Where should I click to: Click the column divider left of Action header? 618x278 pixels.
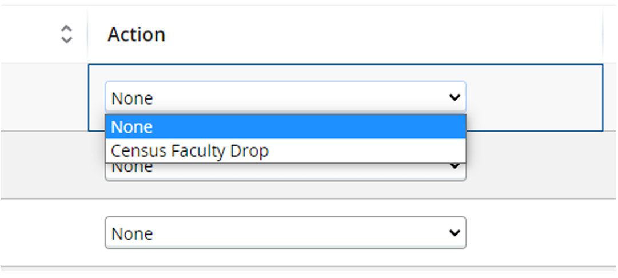(x=87, y=35)
